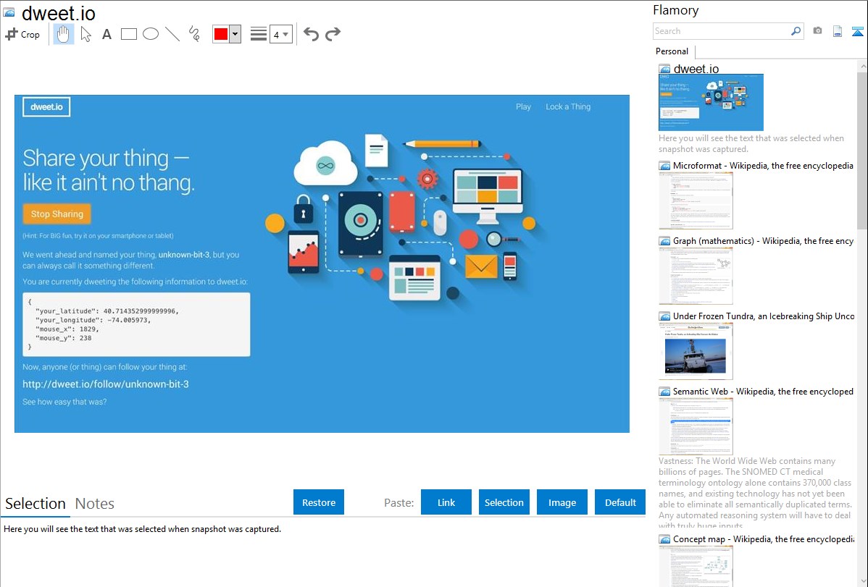
Task: Click the snapshot icon beside sidebar dweet.io entry
Action: pos(664,69)
